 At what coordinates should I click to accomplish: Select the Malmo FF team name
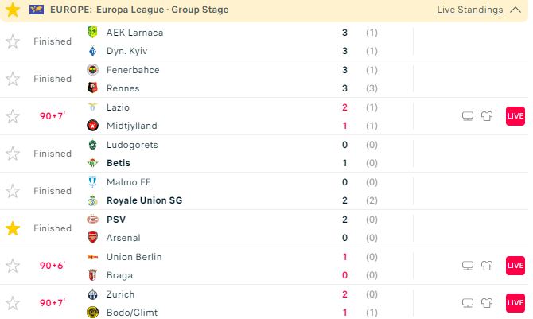click(x=128, y=182)
